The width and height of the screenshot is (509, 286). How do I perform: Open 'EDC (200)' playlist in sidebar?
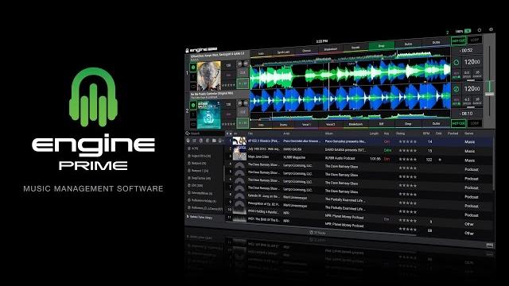(197, 185)
